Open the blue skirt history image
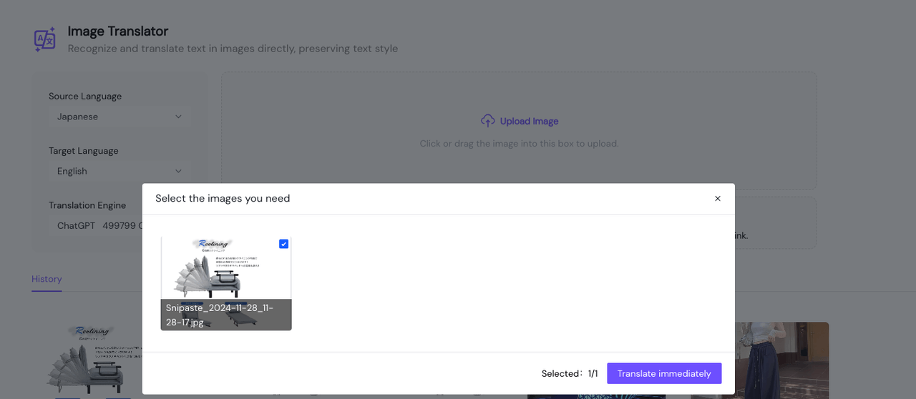Viewport: 916px width, 399px height. [759, 360]
